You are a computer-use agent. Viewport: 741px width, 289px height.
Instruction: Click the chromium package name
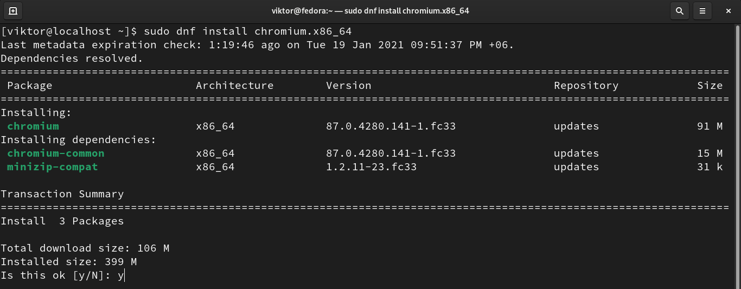pos(33,126)
